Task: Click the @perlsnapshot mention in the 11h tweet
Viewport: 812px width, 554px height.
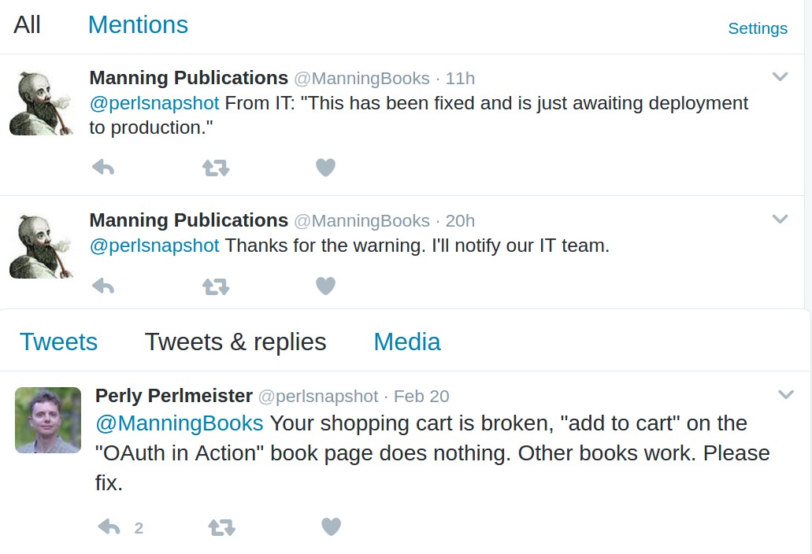Action: coord(154,103)
